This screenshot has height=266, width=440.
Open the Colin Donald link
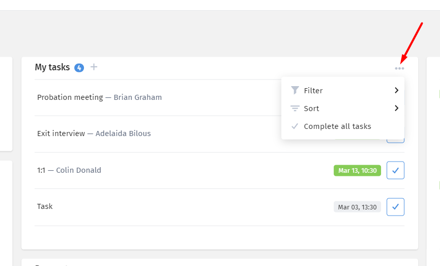[78, 170]
